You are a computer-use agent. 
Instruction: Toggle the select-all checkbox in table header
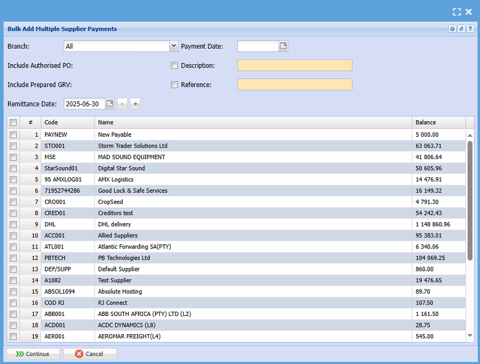coord(13,122)
